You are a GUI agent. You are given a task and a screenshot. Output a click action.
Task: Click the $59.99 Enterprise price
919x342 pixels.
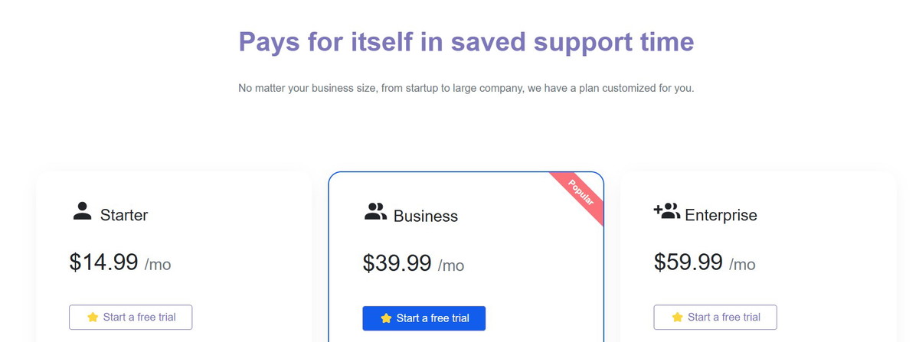click(688, 262)
